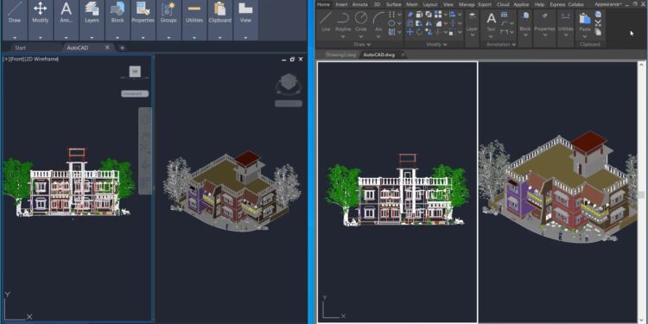Expand the Draw panel title in right window
Screen dimensions: 648x324
(362, 44)
